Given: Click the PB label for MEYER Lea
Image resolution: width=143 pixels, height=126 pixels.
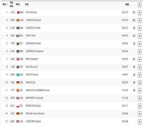Looking at the screenshot, I should coord(134,82).
